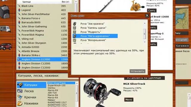191x107 pixels.
Task: Select the Катушки category
Action: [32, 85]
